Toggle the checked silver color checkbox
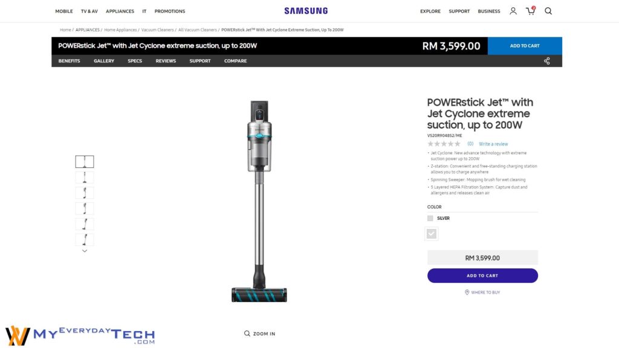Screen dimensions: 619x348 [x=431, y=234]
